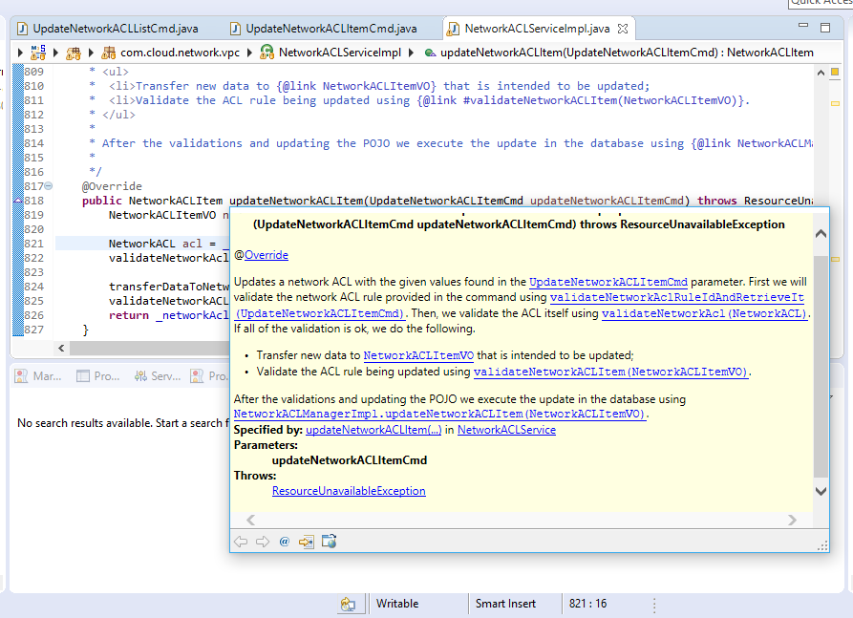
Task: Minimize the editor area
Action: coord(803,26)
